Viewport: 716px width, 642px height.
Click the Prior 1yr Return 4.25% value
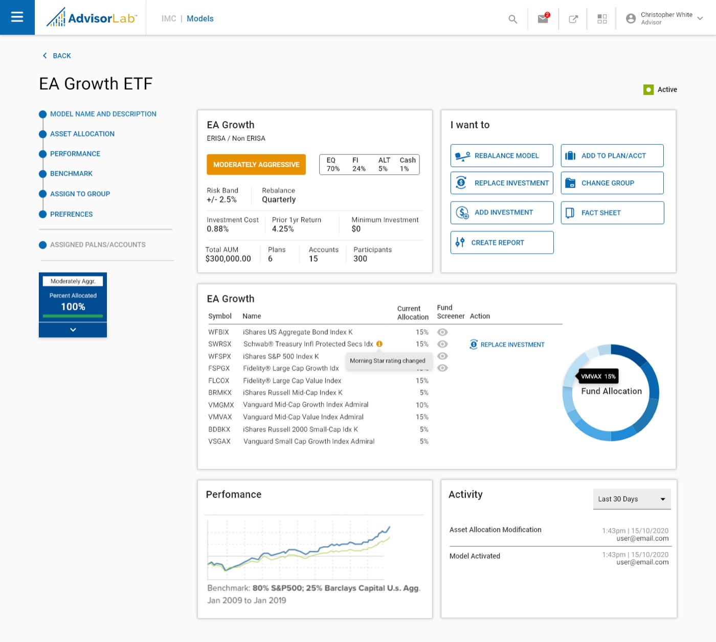point(283,229)
